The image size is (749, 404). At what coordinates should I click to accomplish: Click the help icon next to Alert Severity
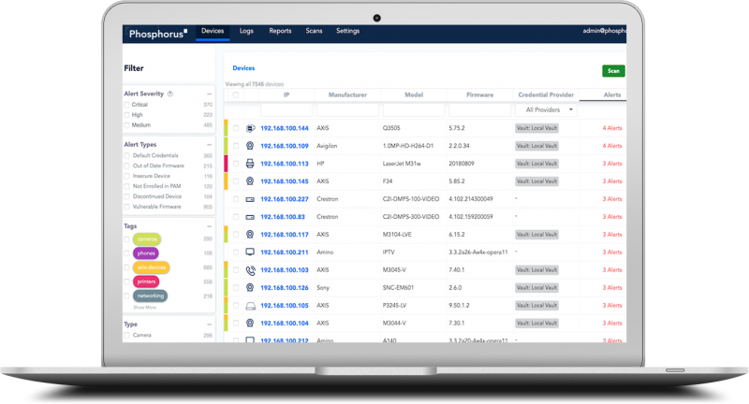coord(170,94)
